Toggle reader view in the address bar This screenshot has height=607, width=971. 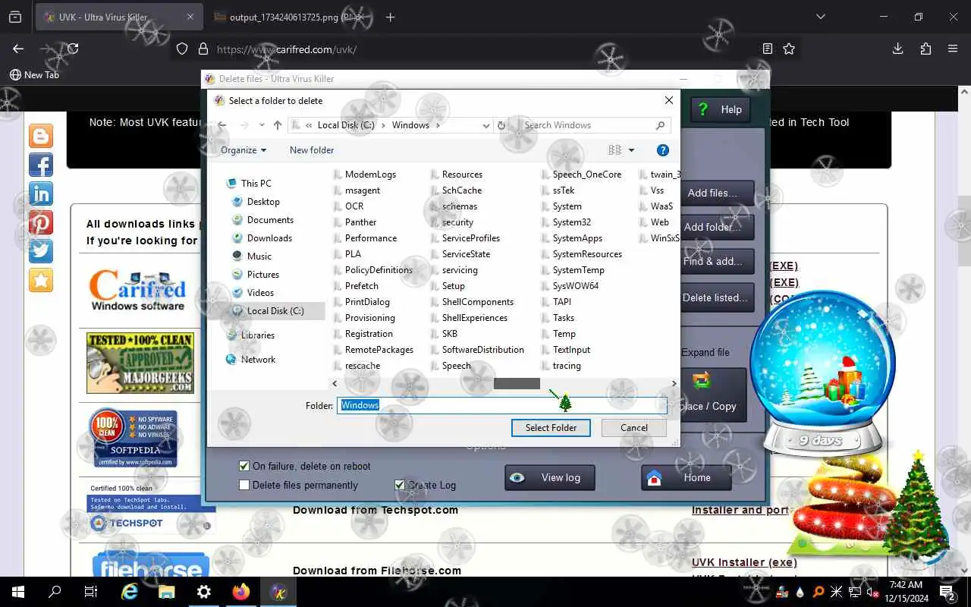click(x=767, y=49)
